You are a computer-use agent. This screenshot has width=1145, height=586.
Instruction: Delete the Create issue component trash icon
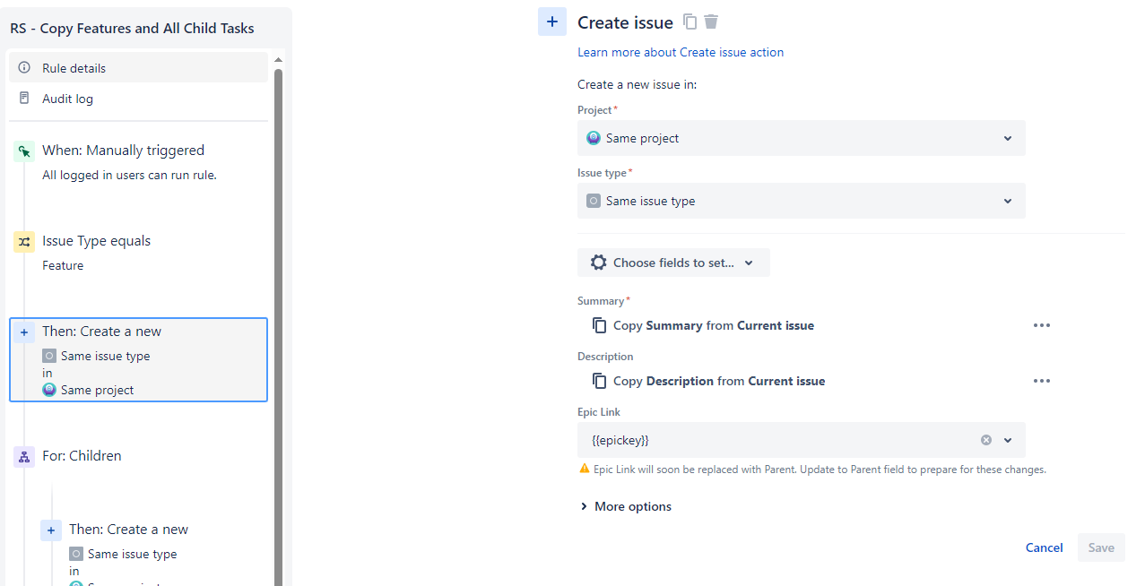tap(711, 22)
